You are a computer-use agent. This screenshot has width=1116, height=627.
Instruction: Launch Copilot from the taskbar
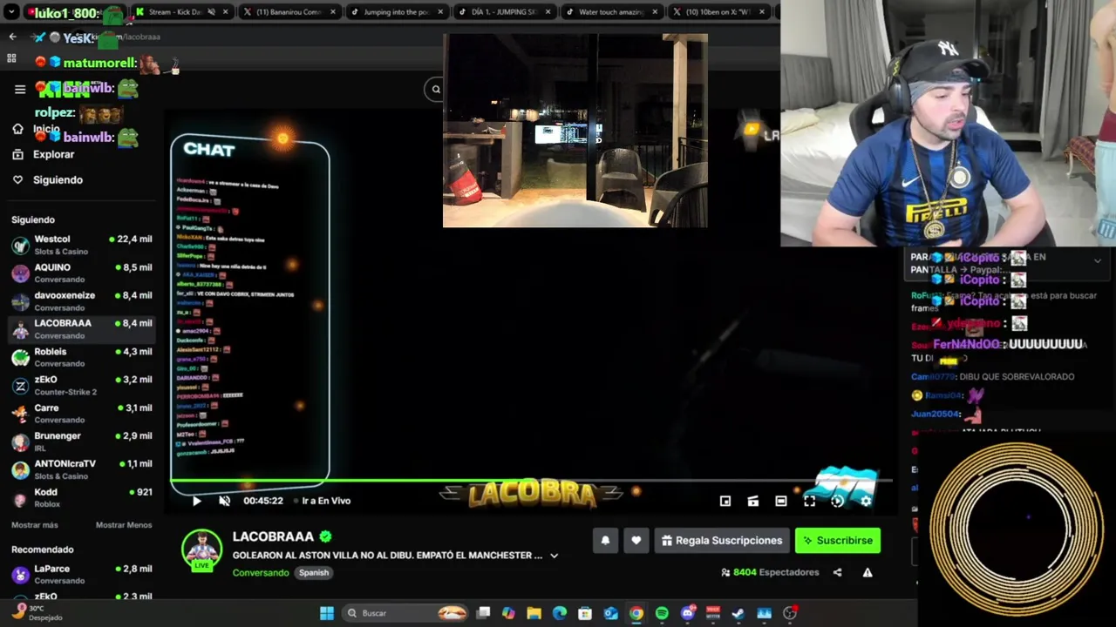click(x=508, y=613)
